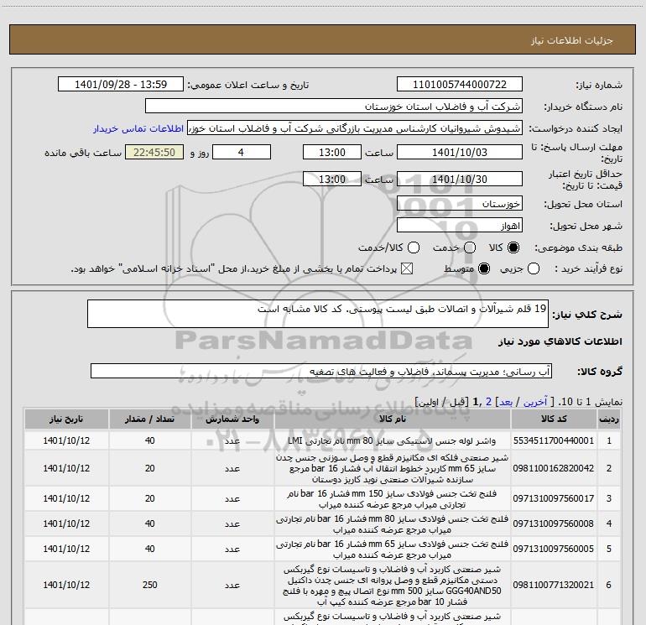Select product code 553451170044​0001 cell
Screen dimensions: 646x625
pyautogui.click(x=554, y=440)
